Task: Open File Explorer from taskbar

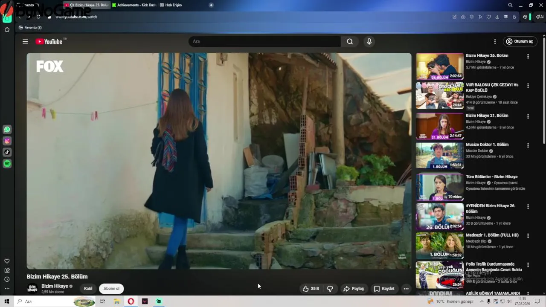Action: pyautogui.click(x=116, y=301)
